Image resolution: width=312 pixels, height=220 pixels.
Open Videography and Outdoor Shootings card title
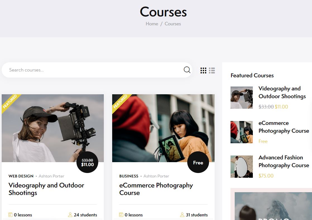coord(46,189)
